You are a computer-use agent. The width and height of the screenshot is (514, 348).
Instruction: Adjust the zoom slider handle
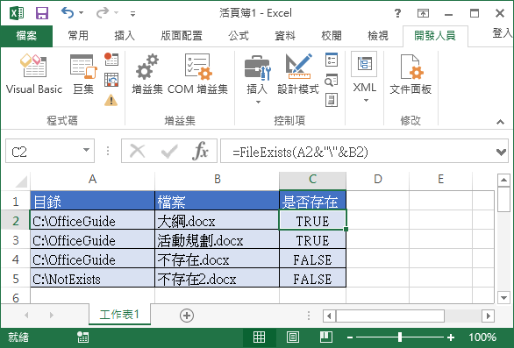tap(400, 337)
